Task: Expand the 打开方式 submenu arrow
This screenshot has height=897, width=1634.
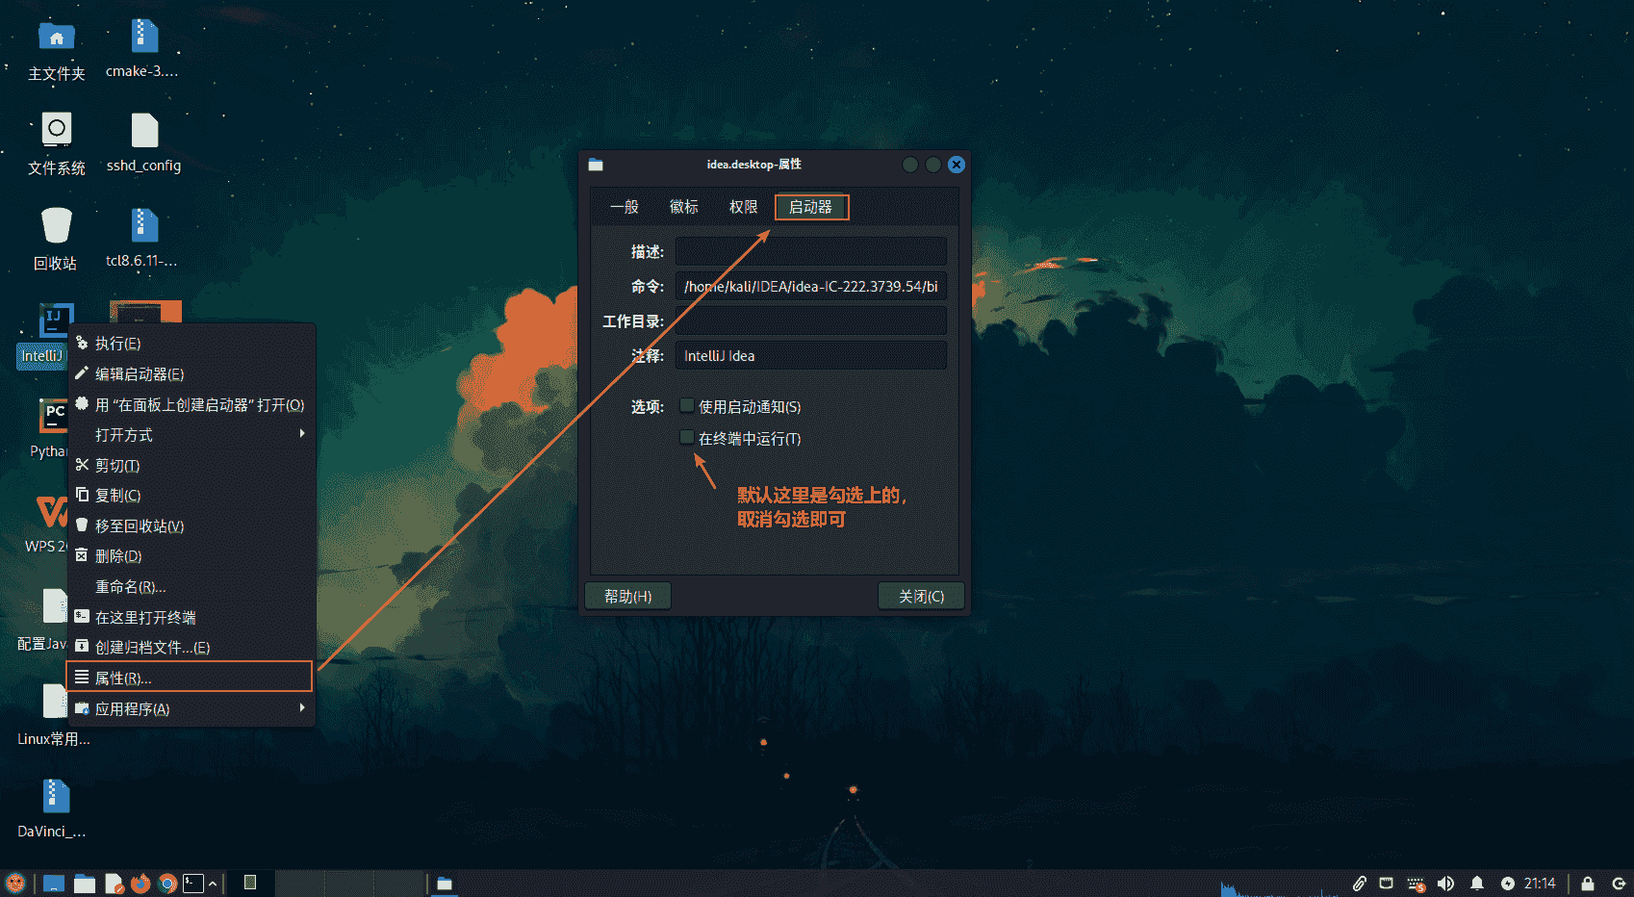Action: click(302, 434)
